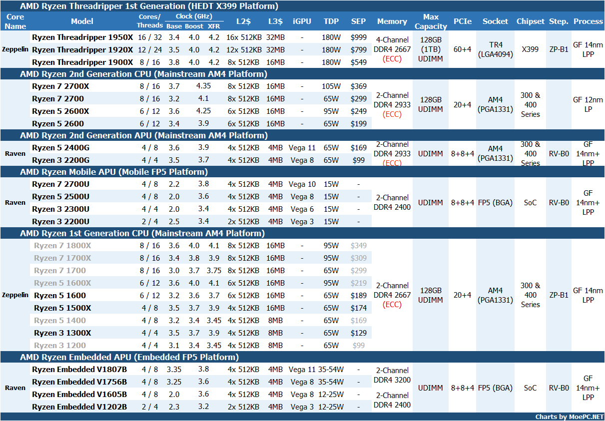Click the $369 price for Ryzen 7 2700X

358,86
